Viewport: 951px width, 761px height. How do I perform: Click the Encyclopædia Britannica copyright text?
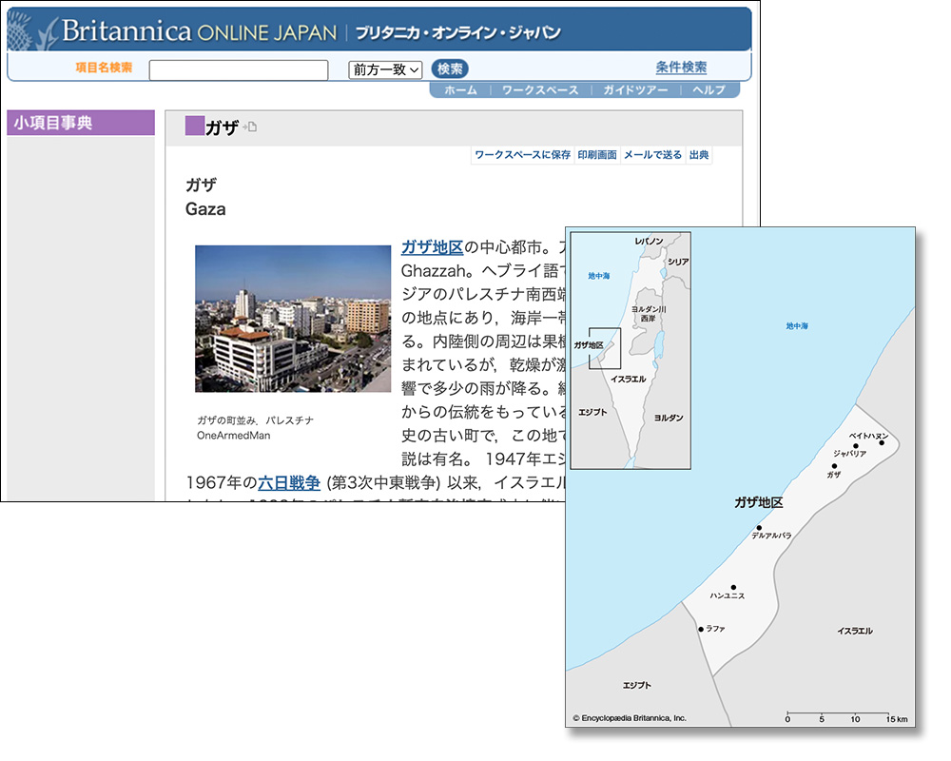pos(629,718)
